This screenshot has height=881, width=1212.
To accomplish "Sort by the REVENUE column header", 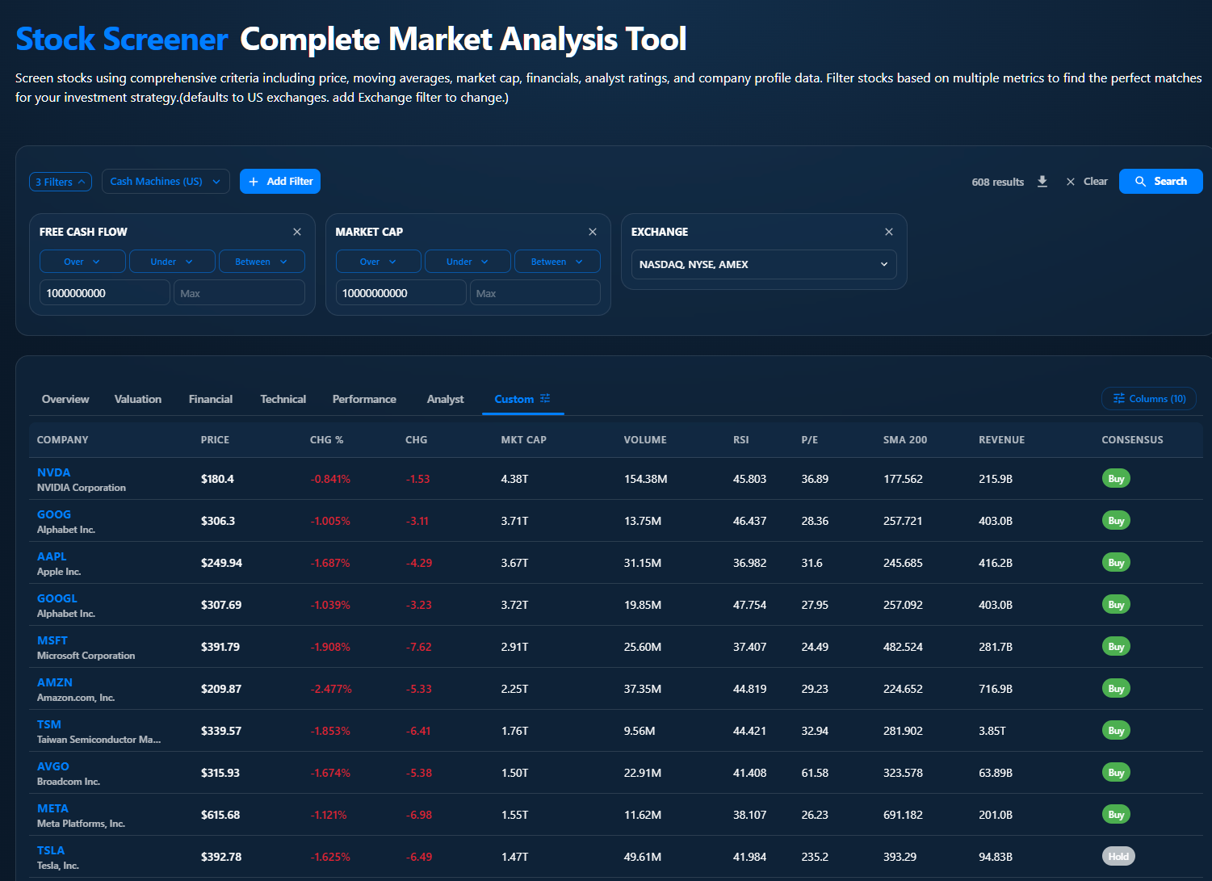I will (1002, 440).
